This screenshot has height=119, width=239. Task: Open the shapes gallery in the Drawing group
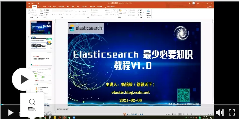pyautogui.click(x=111, y=12)
